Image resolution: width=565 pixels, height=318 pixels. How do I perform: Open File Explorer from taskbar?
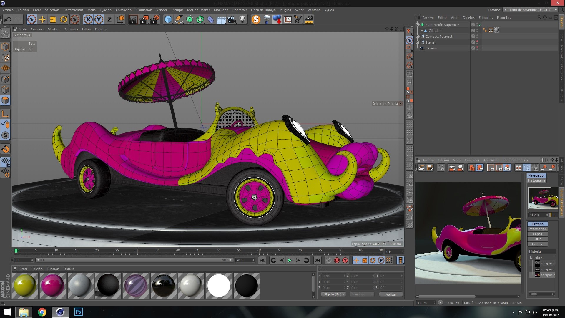pyautogui.click(x=24, y=312)
